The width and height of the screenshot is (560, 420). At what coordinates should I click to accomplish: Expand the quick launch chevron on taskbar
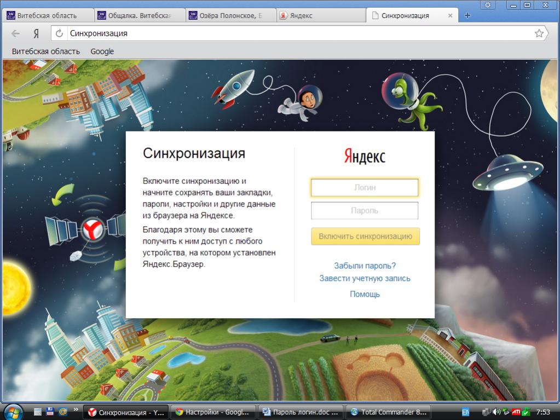[x=75, y=410]
